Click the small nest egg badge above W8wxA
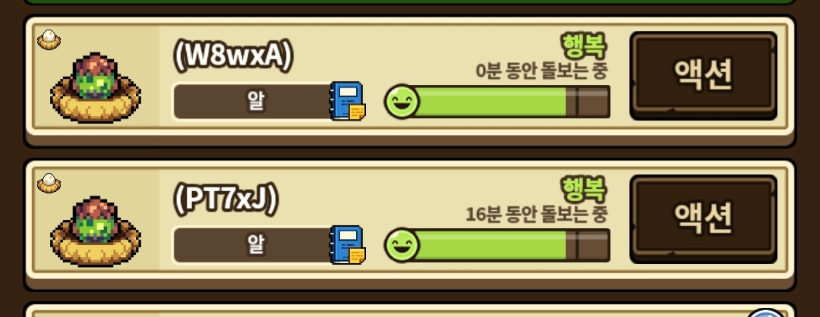 click(x=49, y=39)
